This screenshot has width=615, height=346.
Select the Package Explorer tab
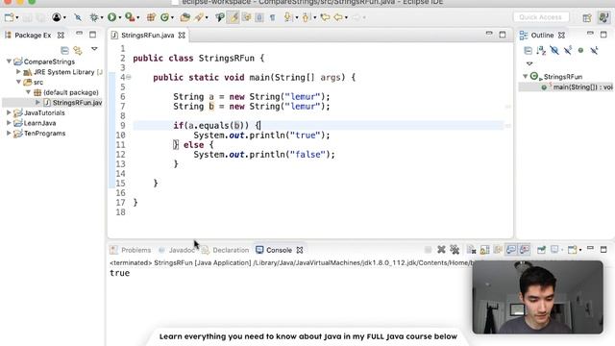coord(33,36)
